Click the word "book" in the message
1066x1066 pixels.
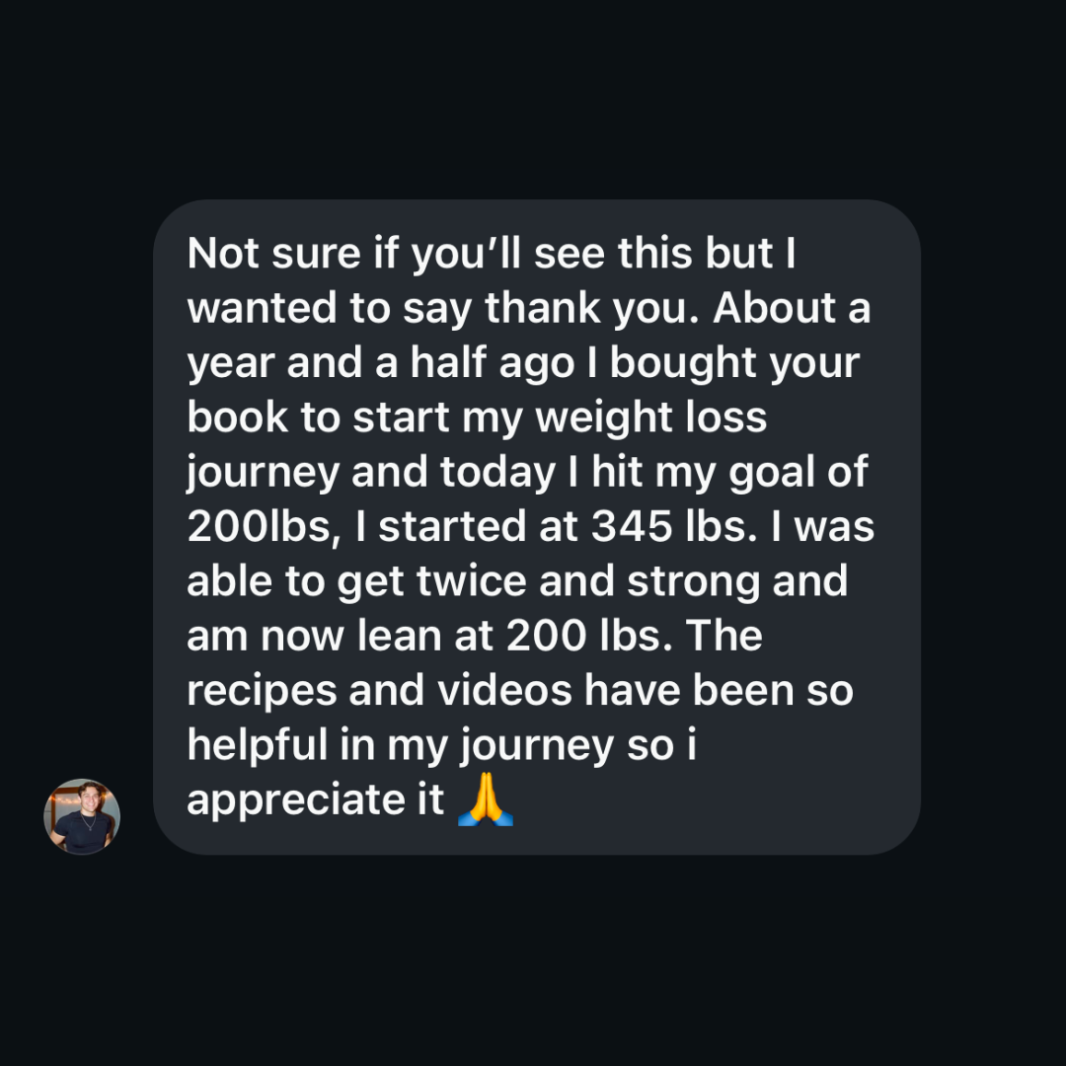click(x=236, y=418)
